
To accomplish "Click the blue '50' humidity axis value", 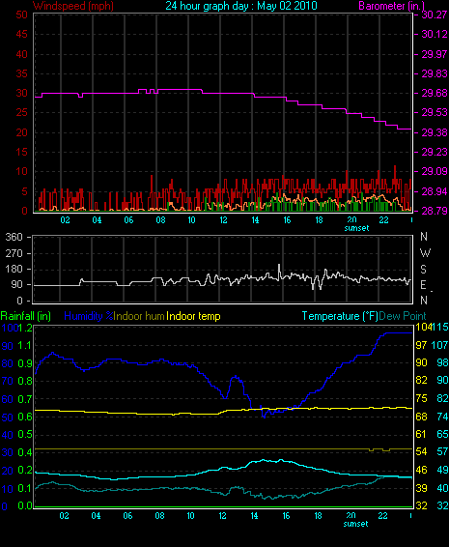I will click(x=8, y=417).
